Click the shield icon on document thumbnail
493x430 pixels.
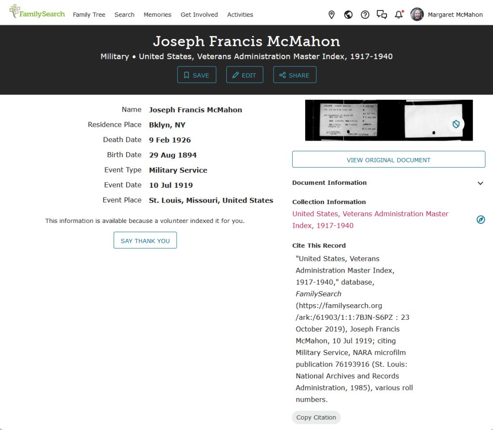(456, 124)
